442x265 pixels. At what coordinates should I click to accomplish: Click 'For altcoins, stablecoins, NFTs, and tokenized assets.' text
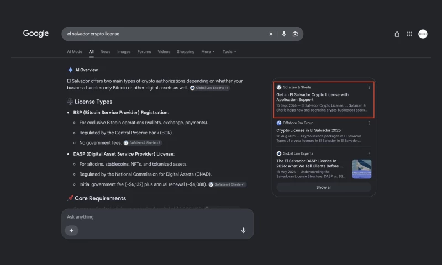pos(133,164)
